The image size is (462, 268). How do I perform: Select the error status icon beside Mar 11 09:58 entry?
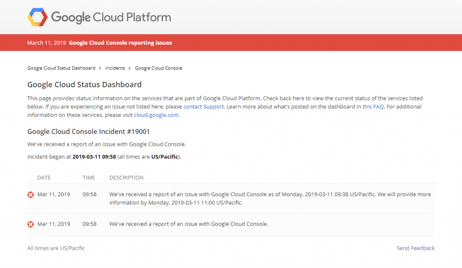(x=30, y=194)
